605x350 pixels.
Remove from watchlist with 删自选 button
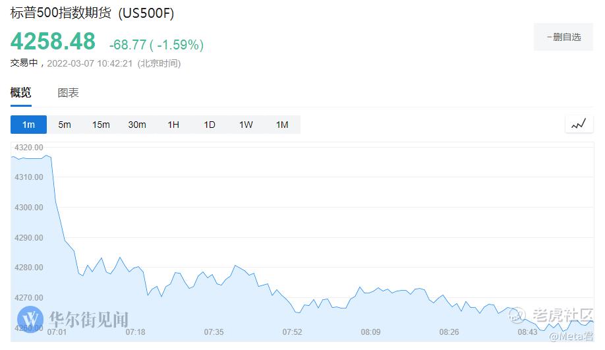[564, 37]
